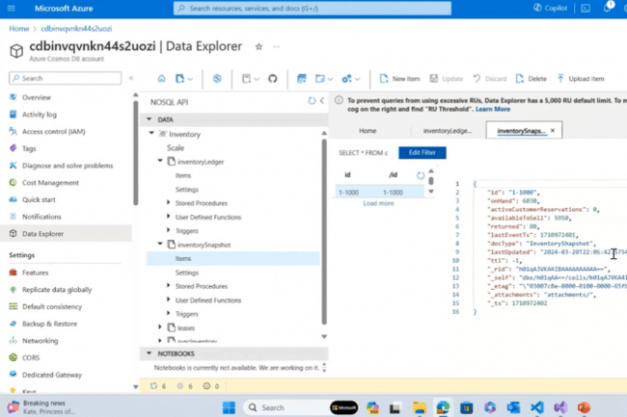Close the inventorySnaps... tab
The image size is (627, 417).
pos(553,130)
